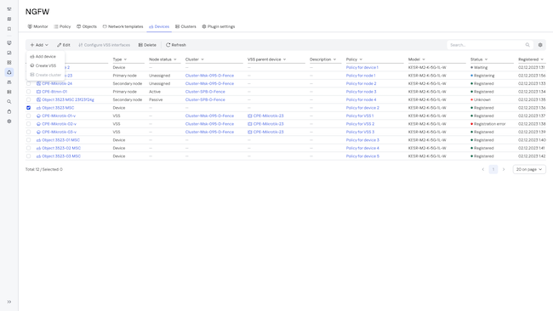Click parent device icon in CPE-Mikrotik-01-v row
This screenshot has height=311, width=553.
pos(249,116)
